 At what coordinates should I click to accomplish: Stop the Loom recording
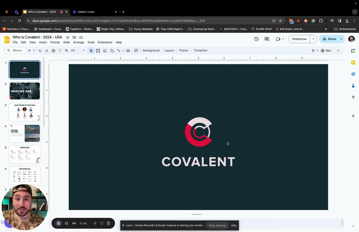[59, 223]
